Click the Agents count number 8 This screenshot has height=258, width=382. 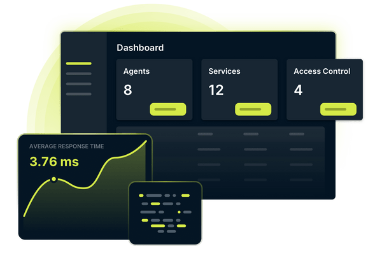coord(128,90)
